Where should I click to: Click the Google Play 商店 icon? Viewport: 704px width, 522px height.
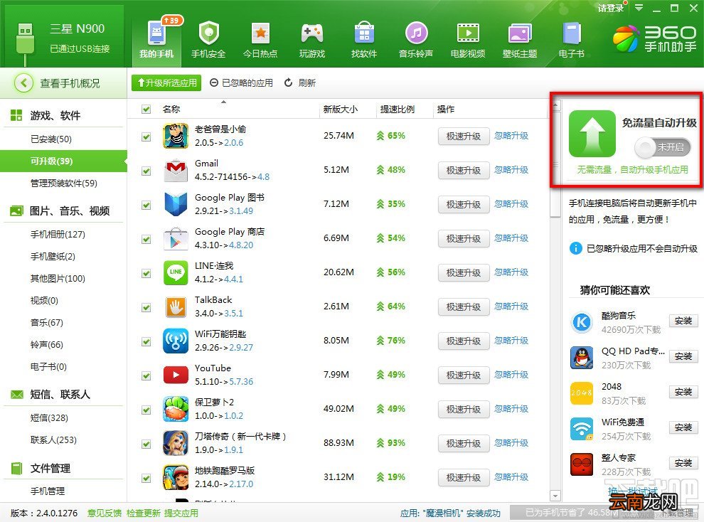(x=176, y=238)
